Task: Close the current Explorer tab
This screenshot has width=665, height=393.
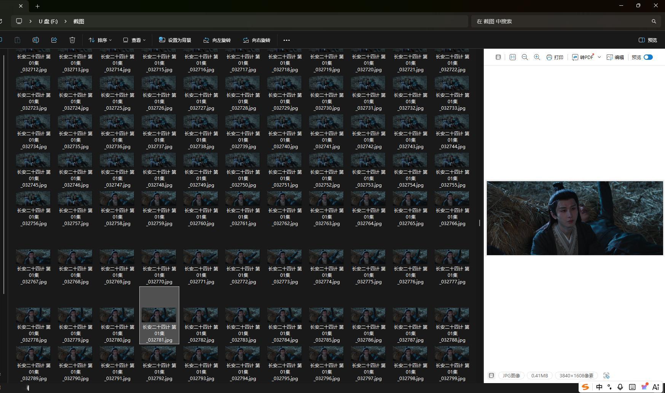Action: 21,6
